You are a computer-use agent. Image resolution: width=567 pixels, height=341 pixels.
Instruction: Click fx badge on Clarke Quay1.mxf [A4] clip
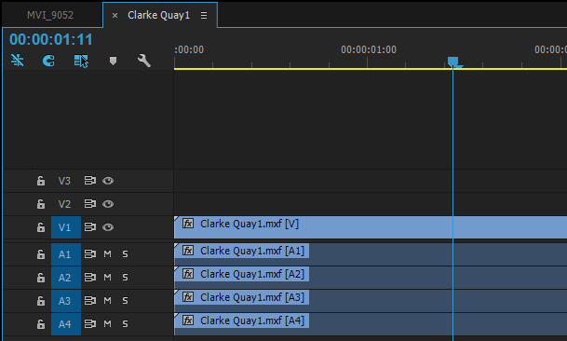pyautogui.click(x=188, y=321)
